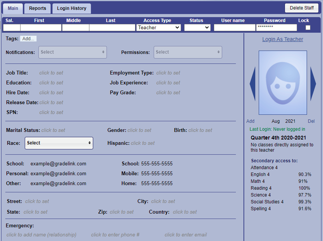Open the Notifications select list
Image resolution: width=323 pixels, height=241 pixels.
(72, 52)
